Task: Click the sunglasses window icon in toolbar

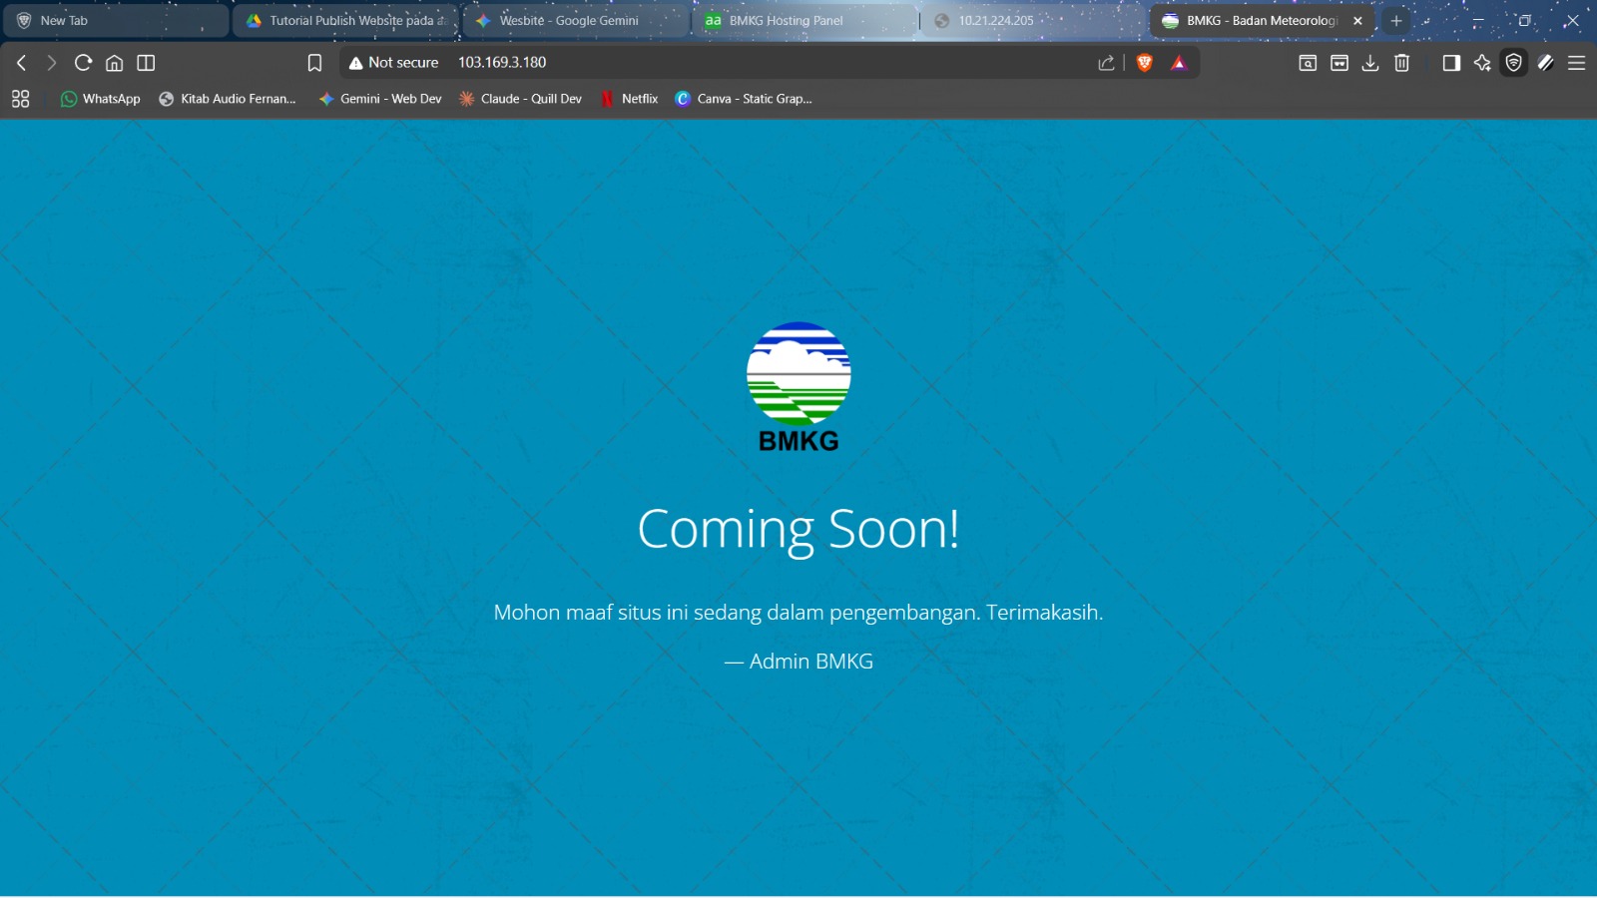Action: point(1339,63)
